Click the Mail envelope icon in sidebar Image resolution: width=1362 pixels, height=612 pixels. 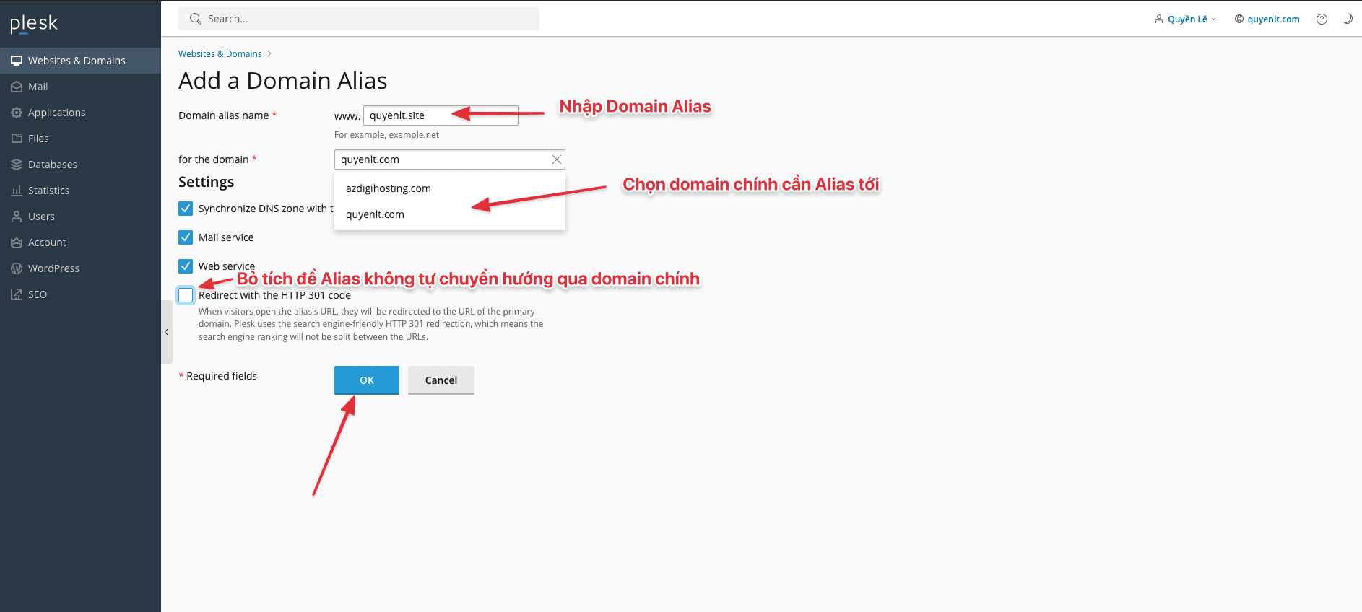pyautogui.click(x=17, y=87)
